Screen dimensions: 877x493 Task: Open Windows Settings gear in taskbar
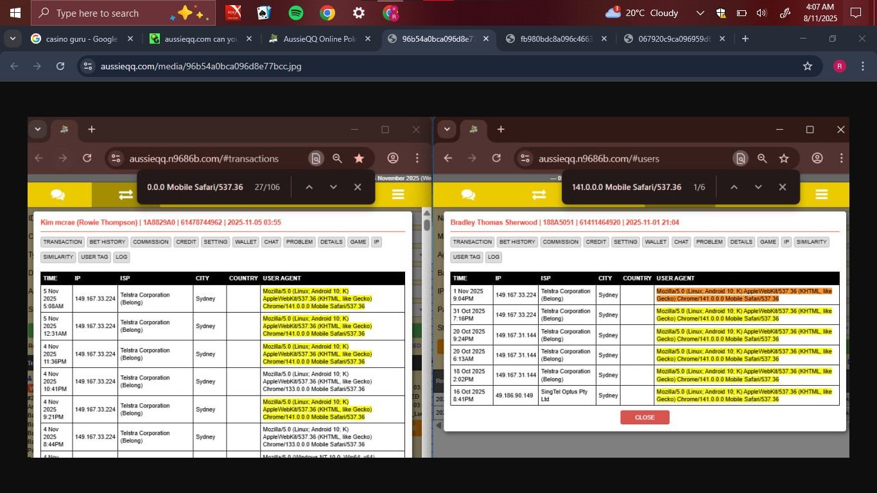point(359,13)
